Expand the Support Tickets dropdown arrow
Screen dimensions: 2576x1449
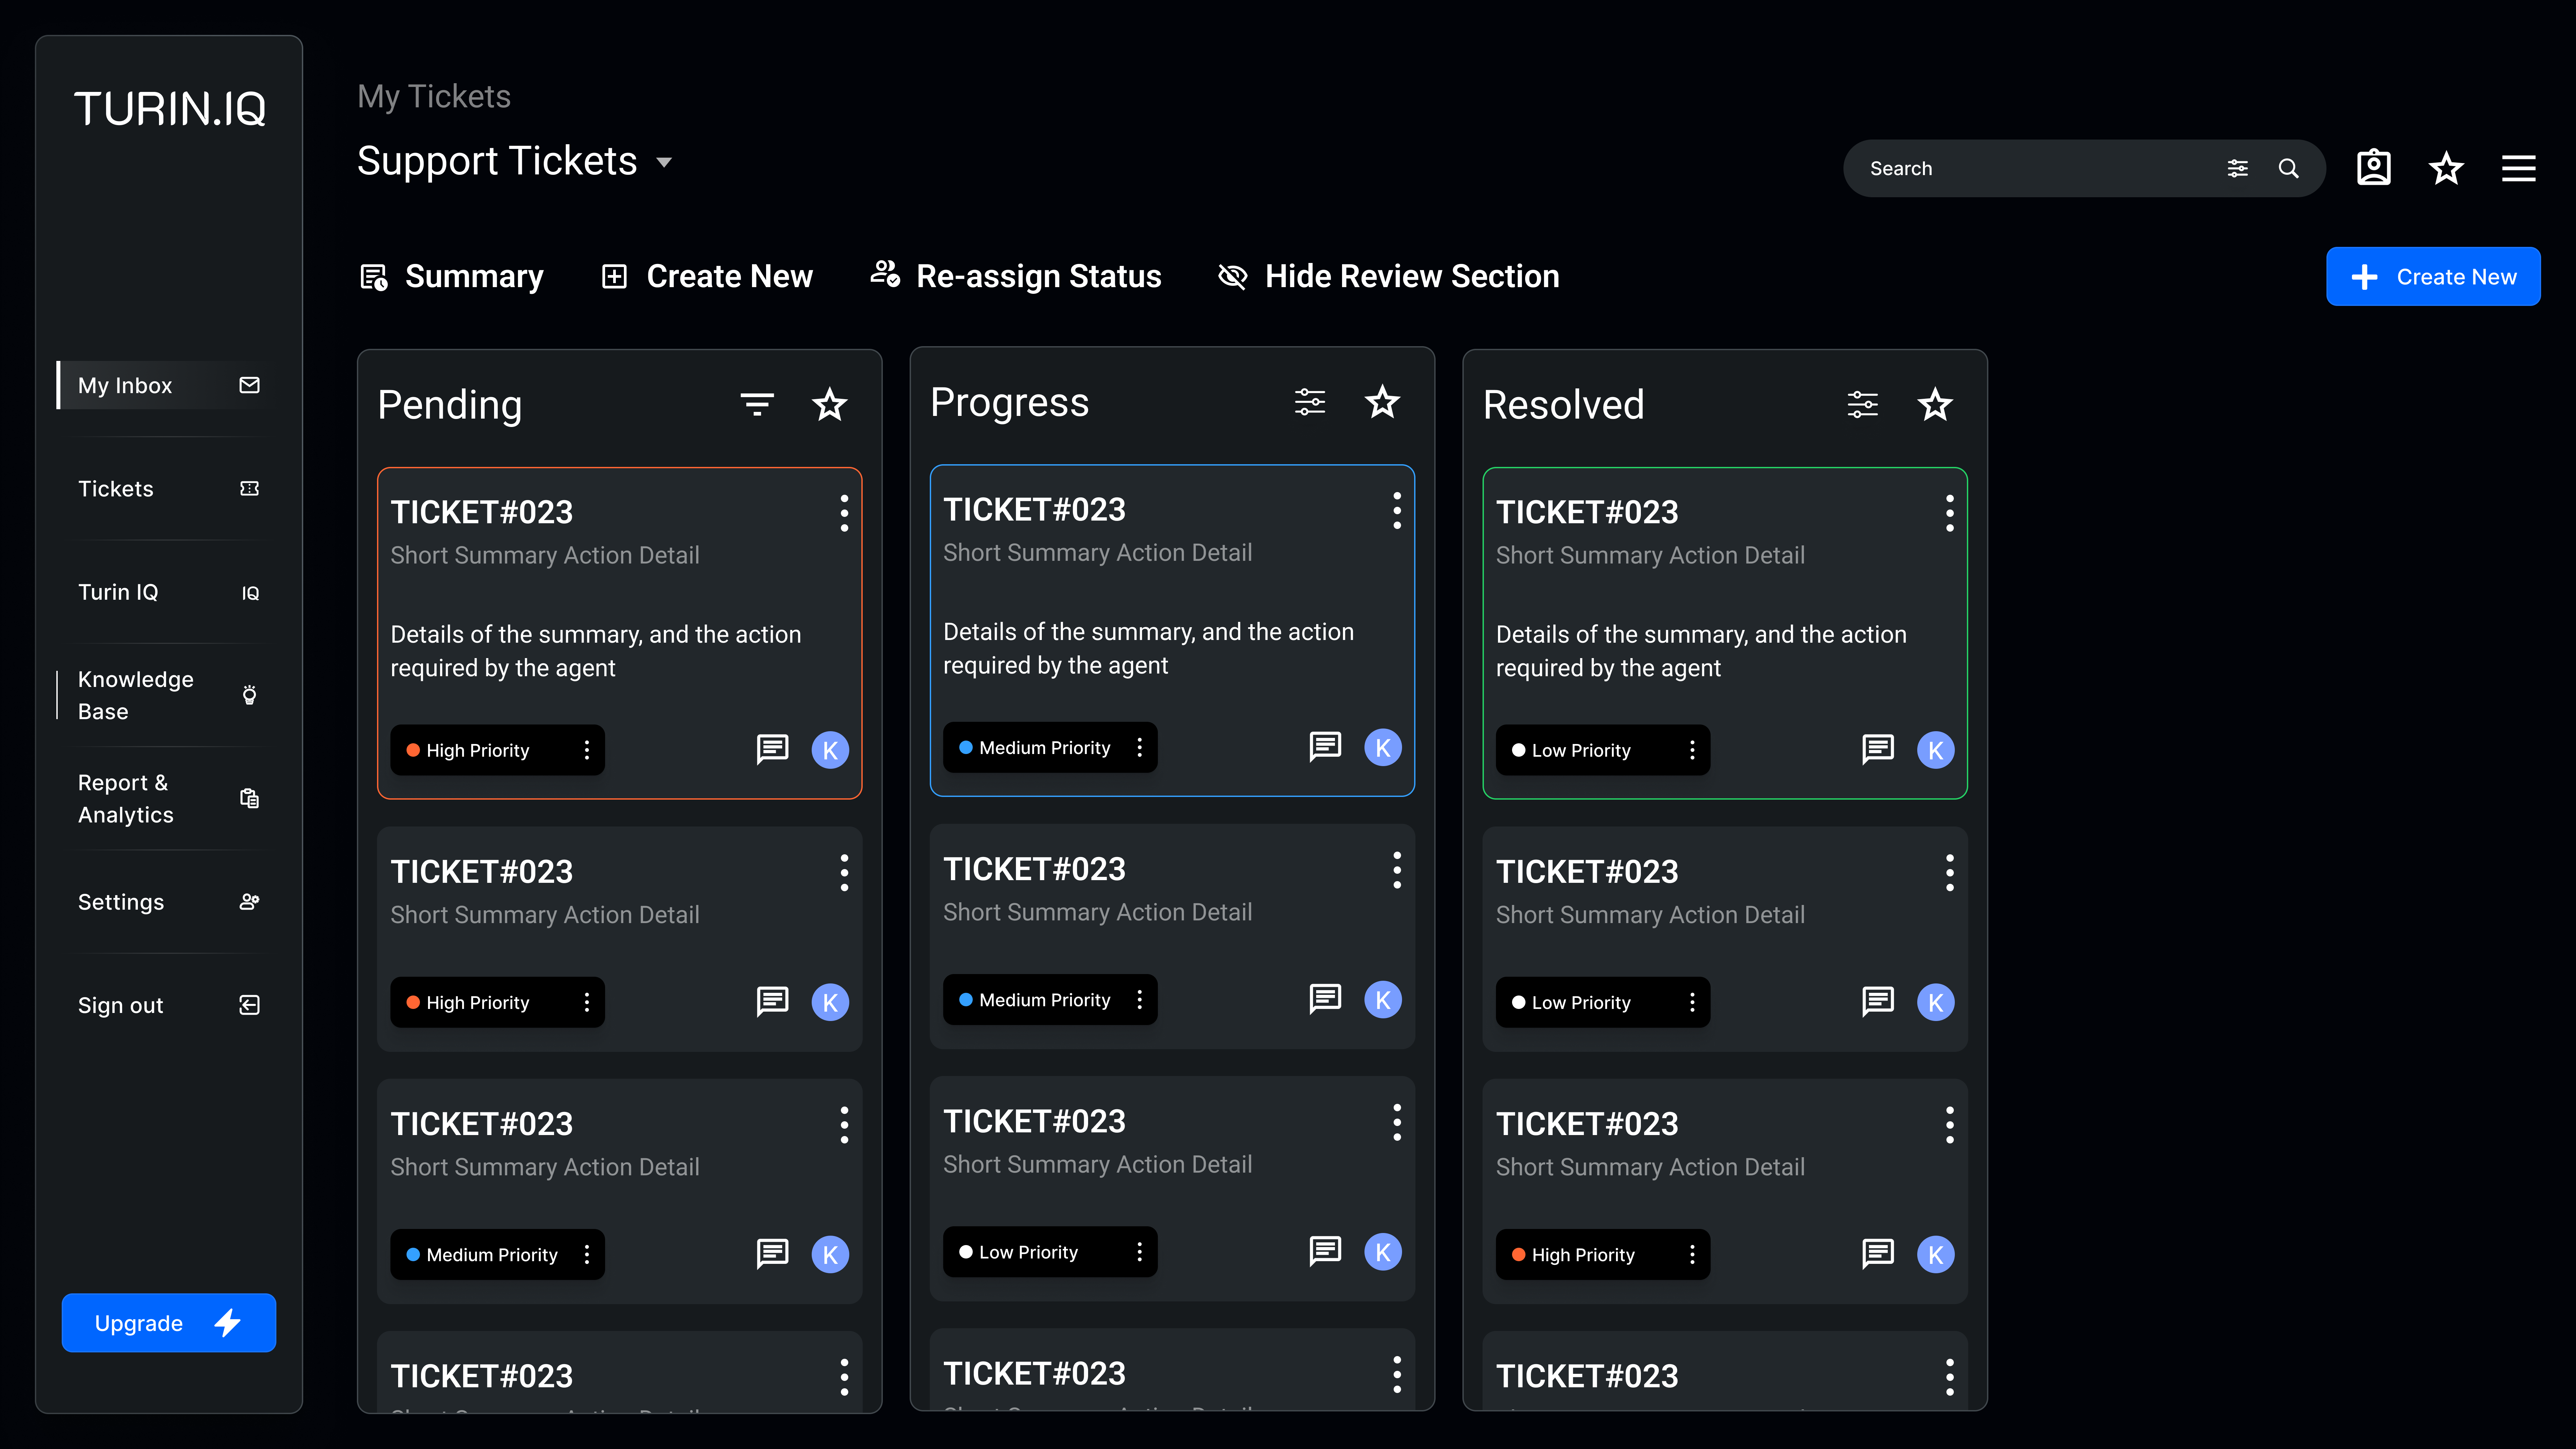coord(664,162)
